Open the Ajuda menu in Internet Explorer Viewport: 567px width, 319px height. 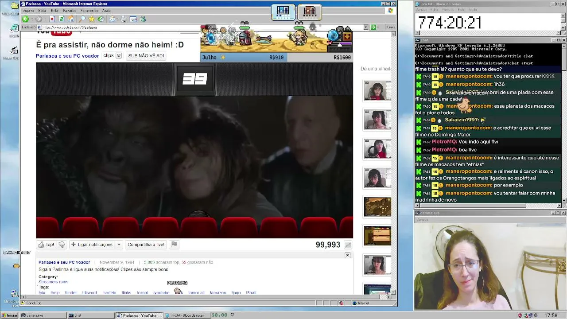106,11
